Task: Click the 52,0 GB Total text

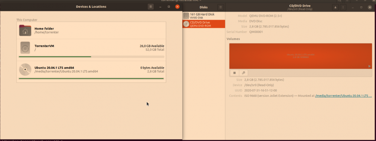Action: tap(155, 50)
